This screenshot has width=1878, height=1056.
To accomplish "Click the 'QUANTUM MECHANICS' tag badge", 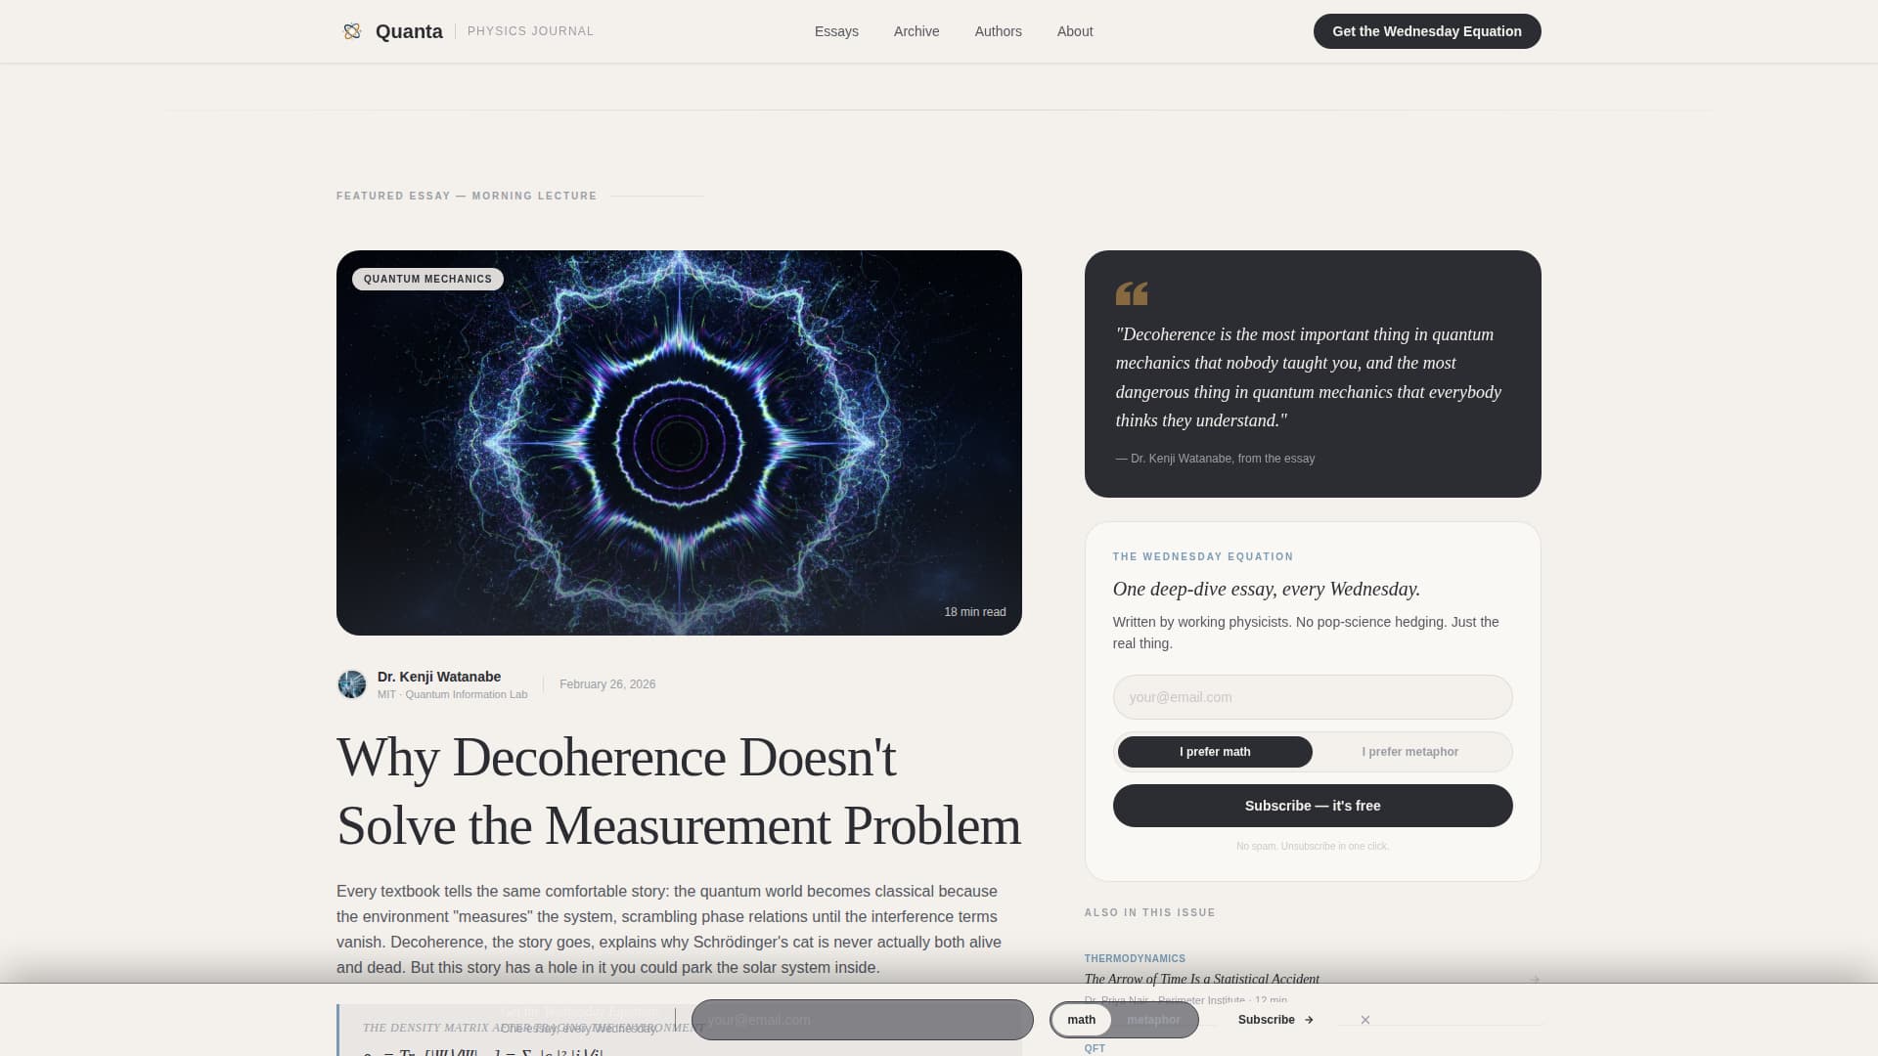I will (x=427, y=280).
